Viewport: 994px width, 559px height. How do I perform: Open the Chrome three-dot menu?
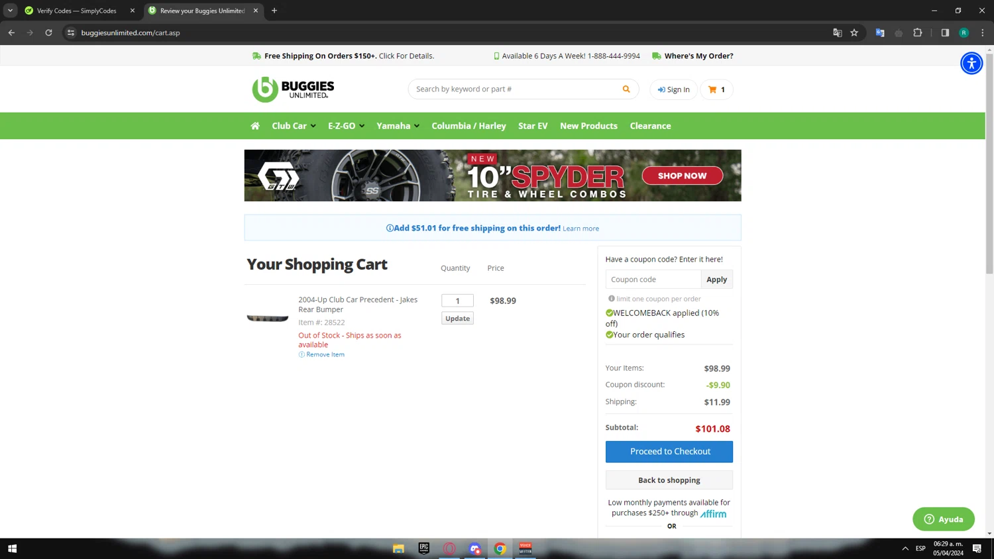(x=982, y=32)
